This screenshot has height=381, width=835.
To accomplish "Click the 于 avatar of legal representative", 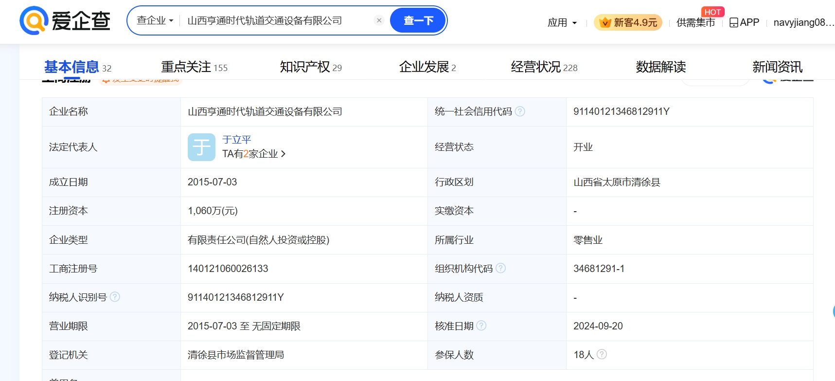I will 201,147.
